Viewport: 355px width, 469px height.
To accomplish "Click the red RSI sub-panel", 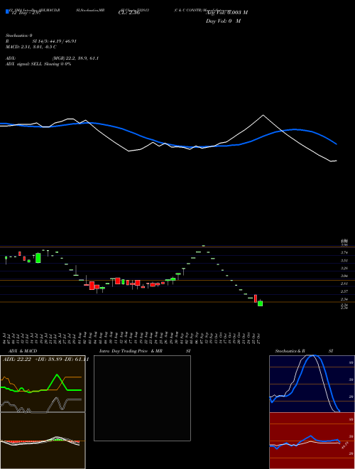I will point(312,441).
